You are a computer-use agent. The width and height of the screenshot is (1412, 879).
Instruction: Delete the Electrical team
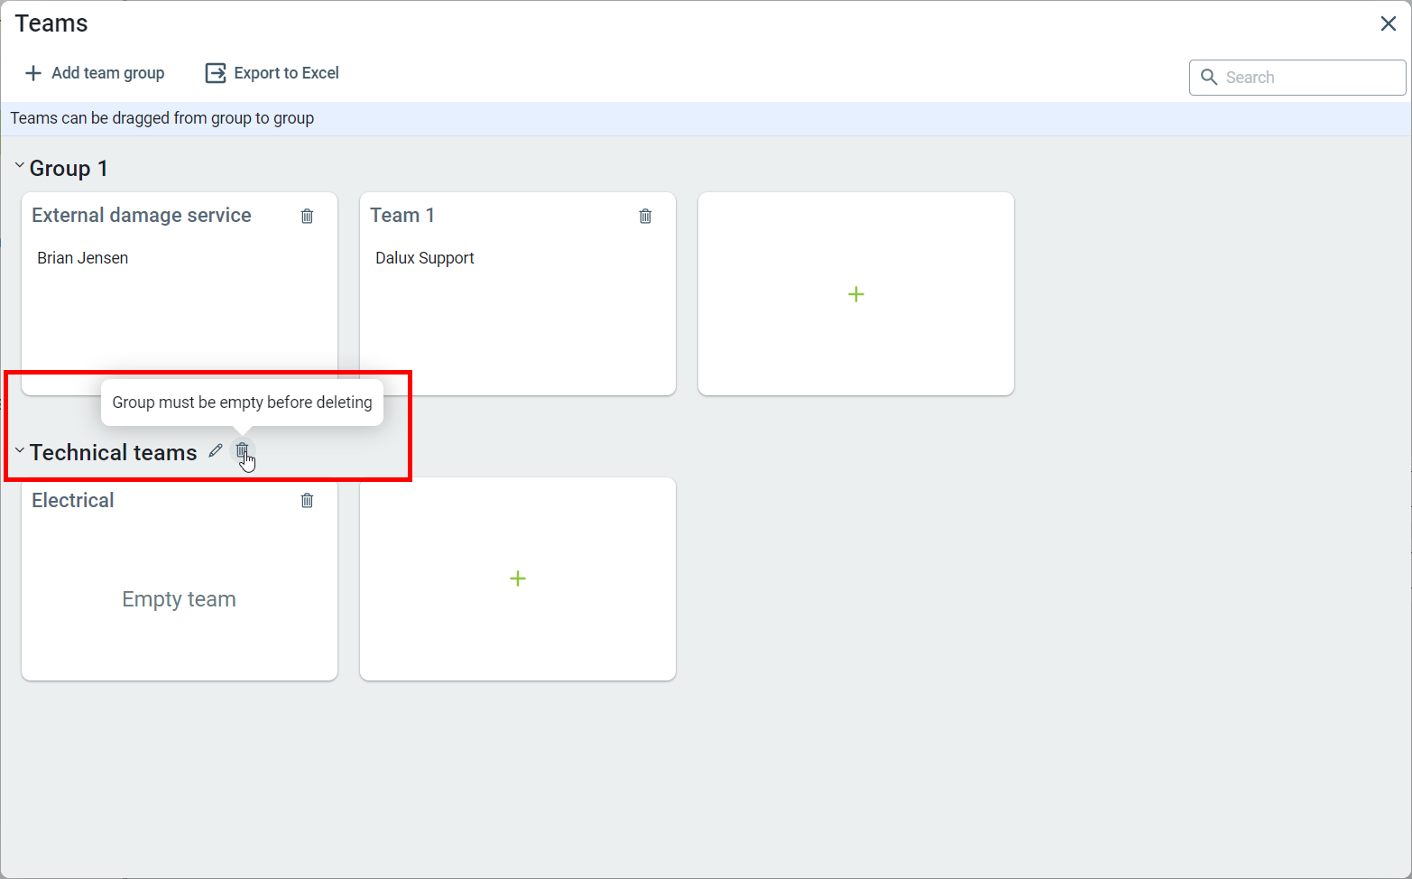point(307,500)
